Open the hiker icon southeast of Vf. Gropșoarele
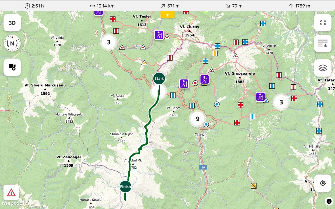The width and height of the screenshot is (335, 209). coord(260,97)
